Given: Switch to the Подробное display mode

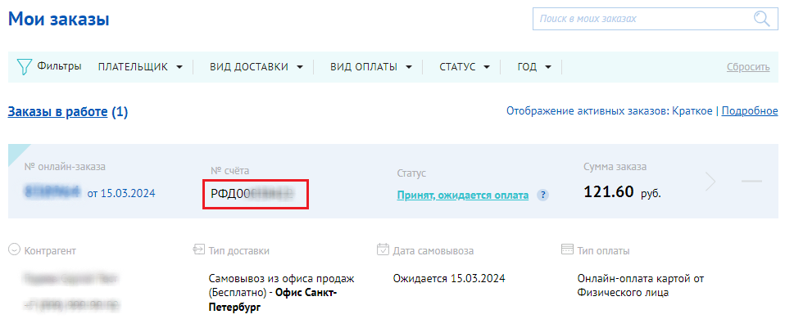Looking at the screenshot, I should click(x=750, y=111).
